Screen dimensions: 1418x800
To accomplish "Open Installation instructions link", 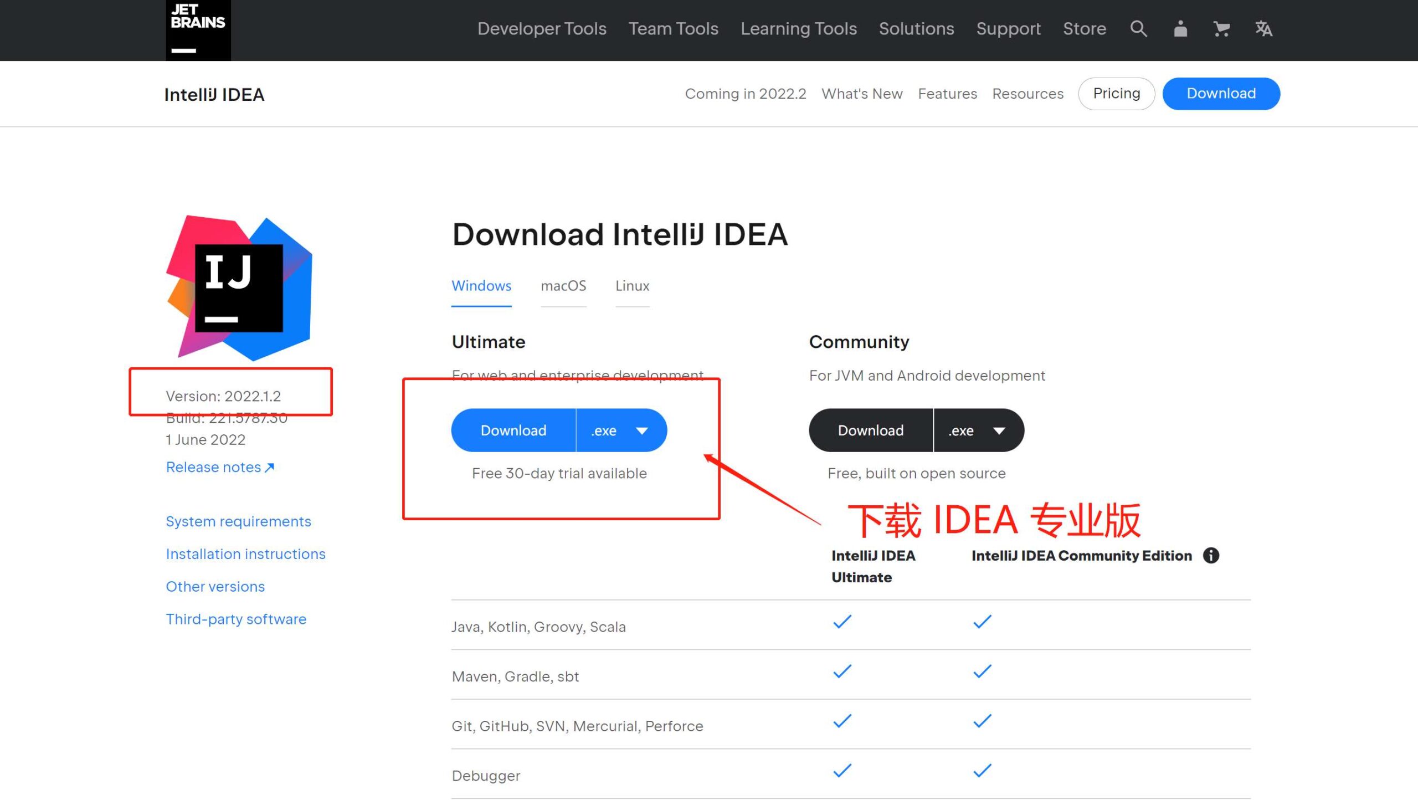I will [245, 554].
